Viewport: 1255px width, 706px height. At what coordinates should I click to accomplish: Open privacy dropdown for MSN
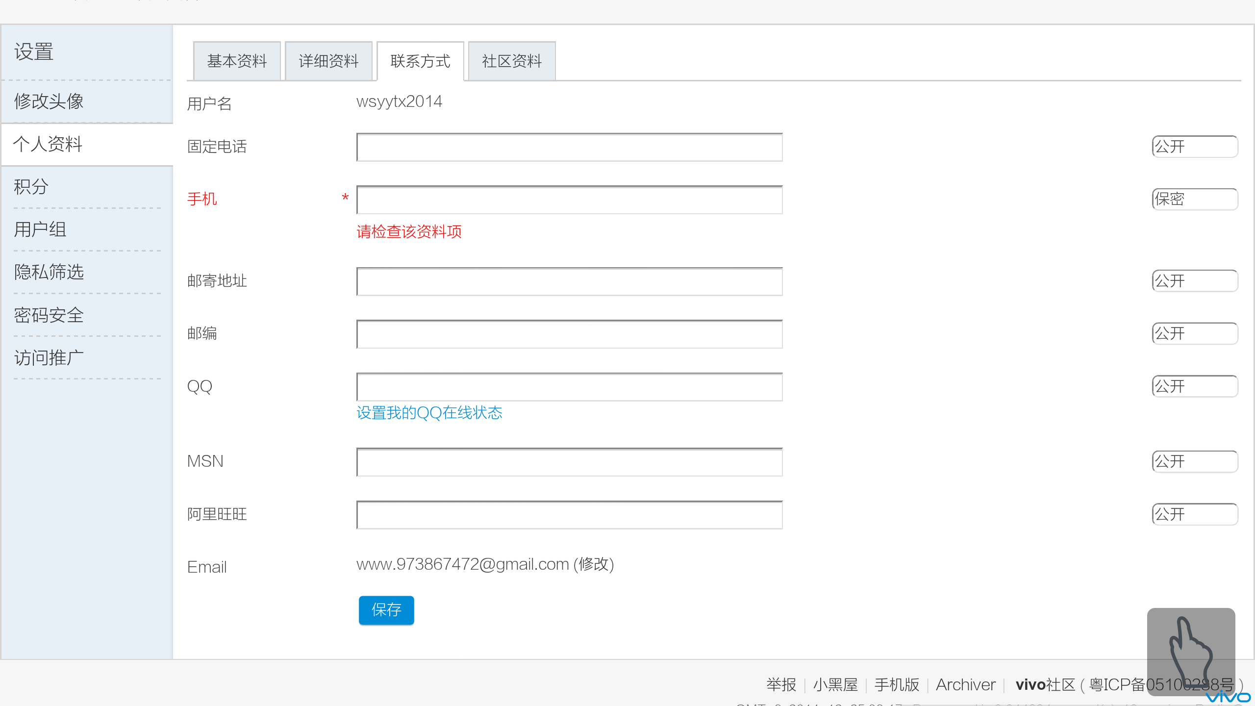1195,461
